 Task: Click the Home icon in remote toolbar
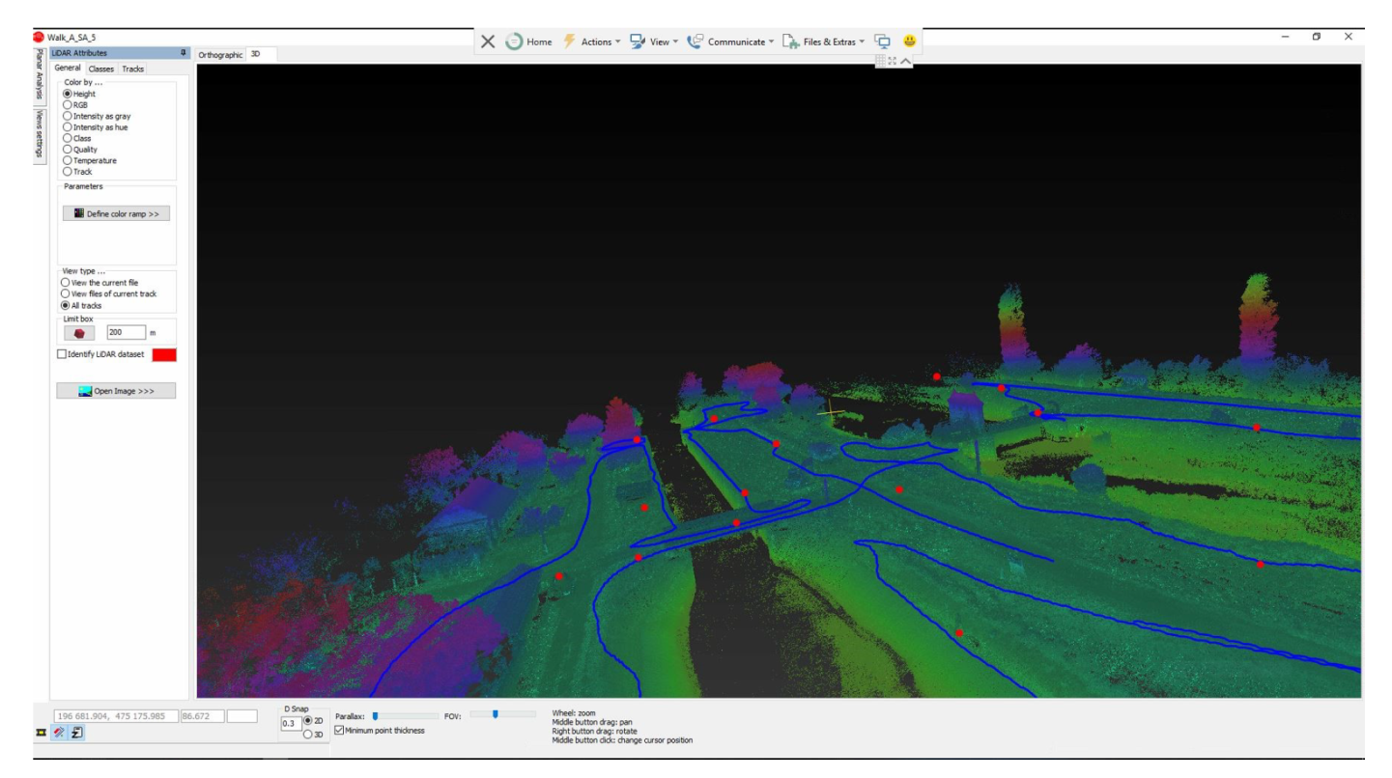[514, 42]
